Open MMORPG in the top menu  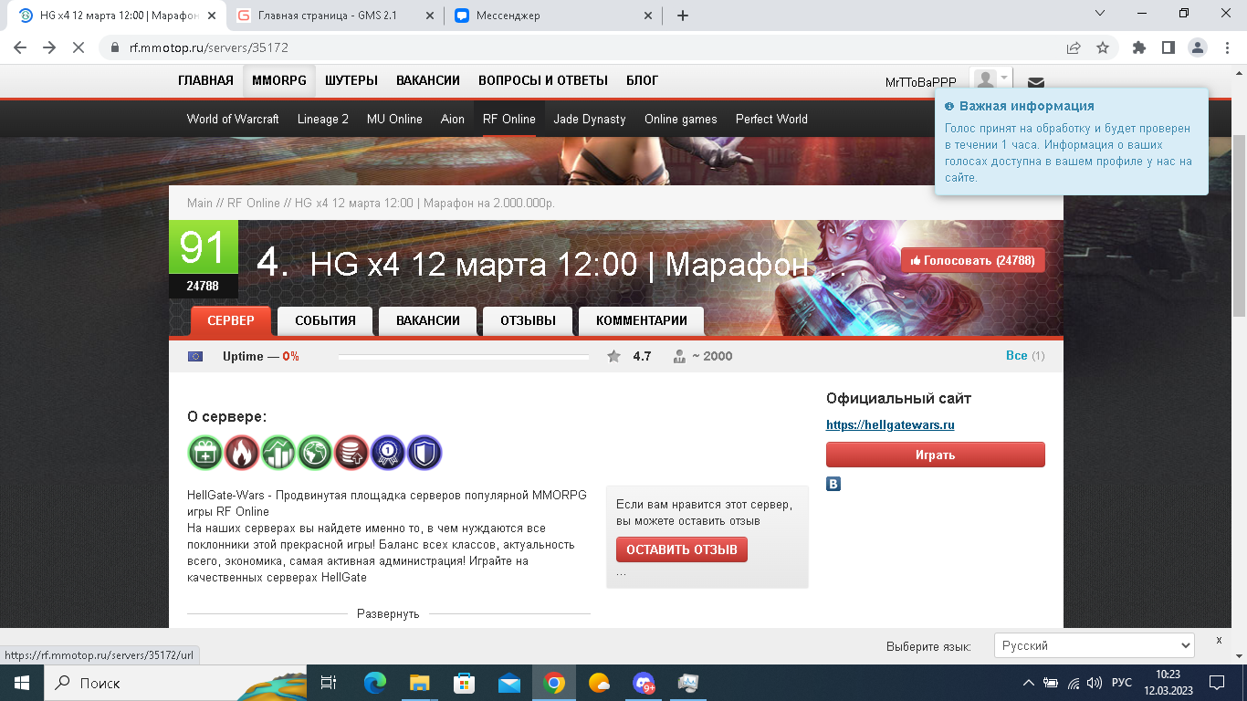tap(279, 80)
